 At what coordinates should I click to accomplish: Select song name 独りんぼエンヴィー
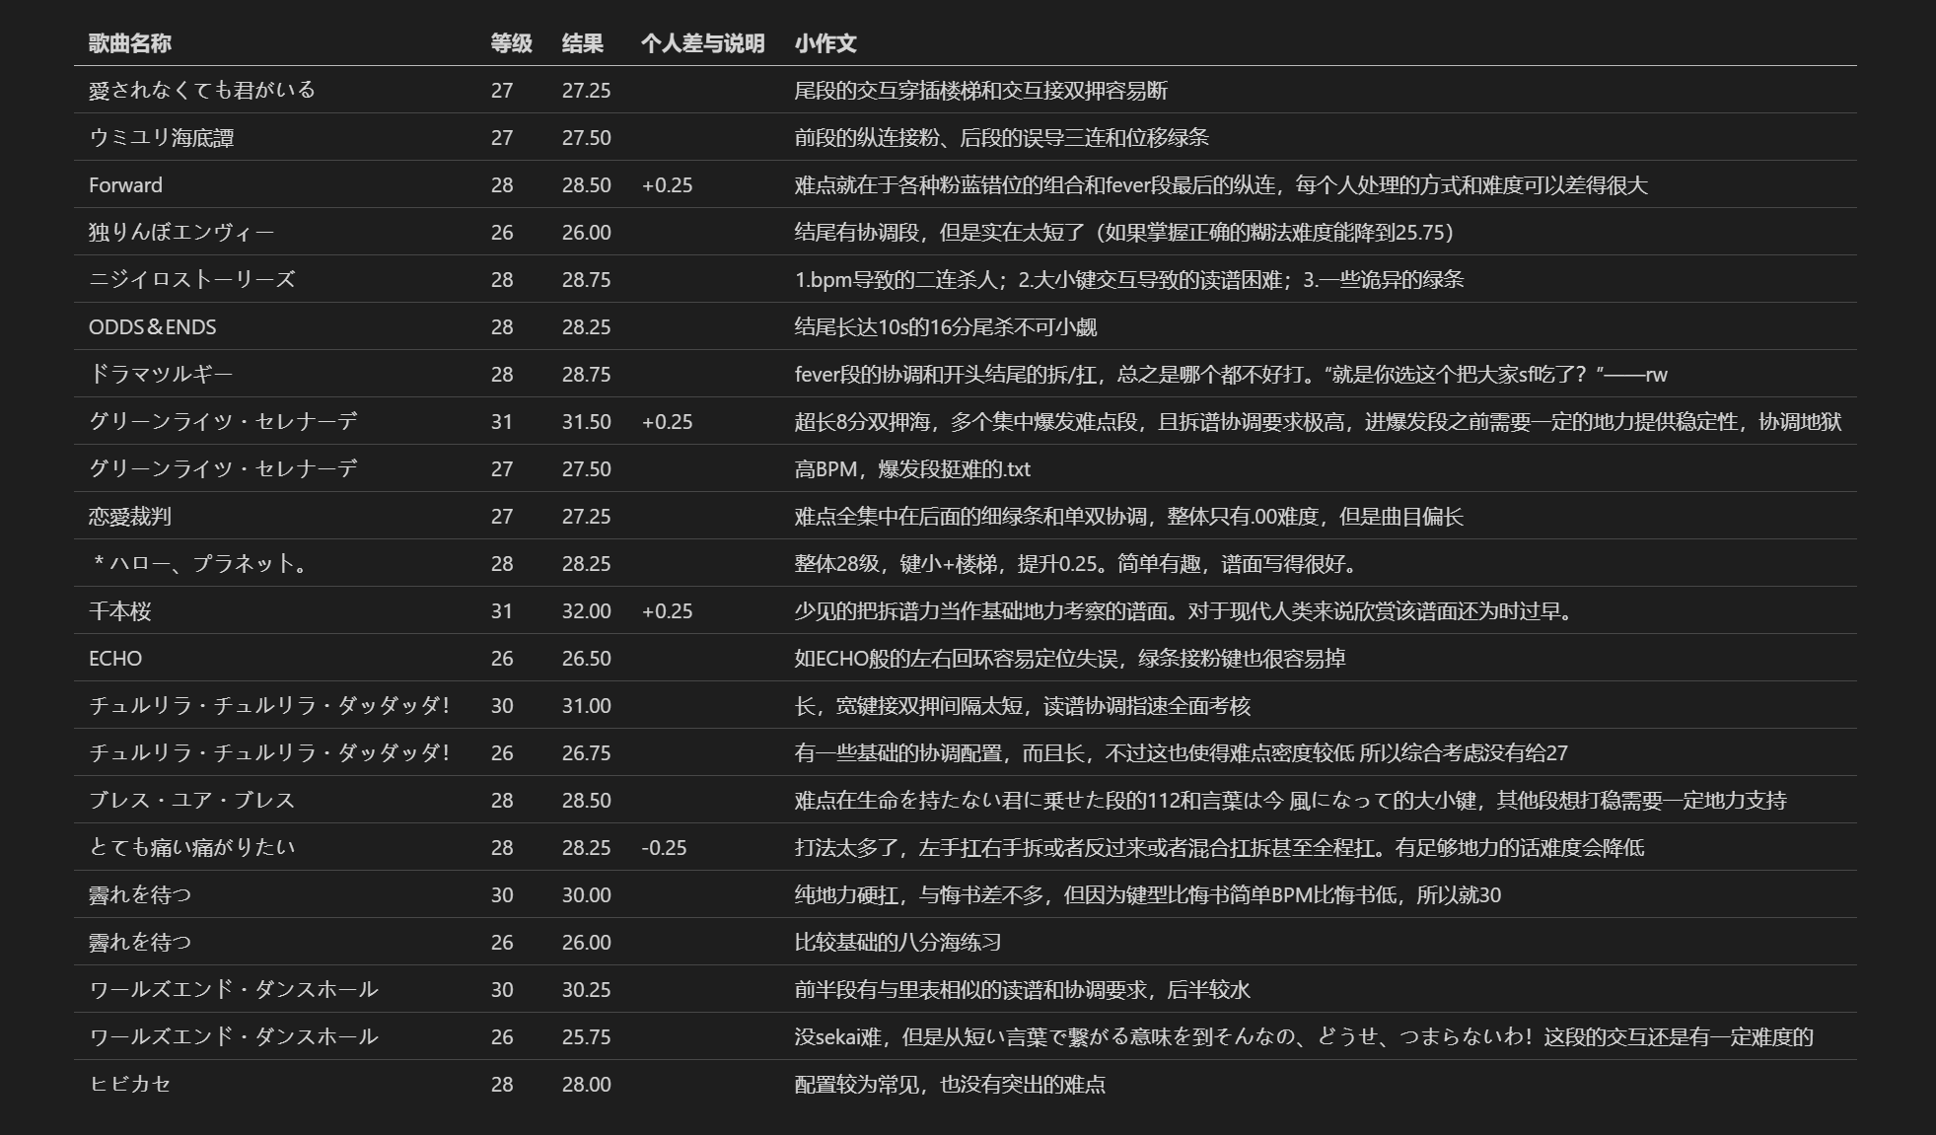181,232
